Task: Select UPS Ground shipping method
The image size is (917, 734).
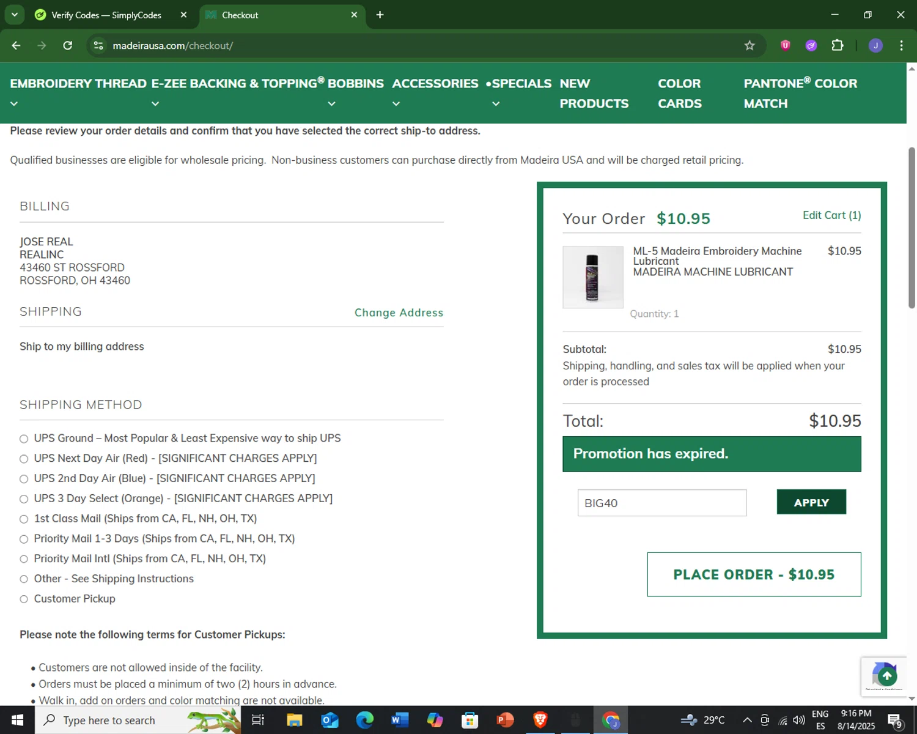Action: tap(24, 439)
